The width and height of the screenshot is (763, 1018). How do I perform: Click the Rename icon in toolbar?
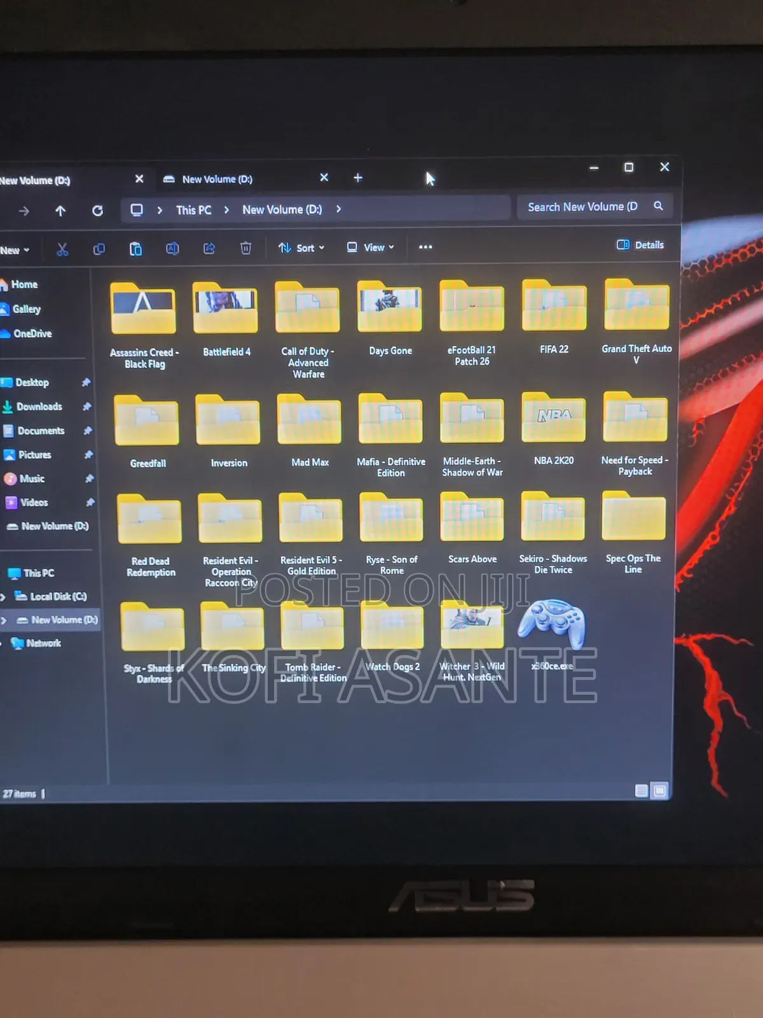[x=172, y=248]
